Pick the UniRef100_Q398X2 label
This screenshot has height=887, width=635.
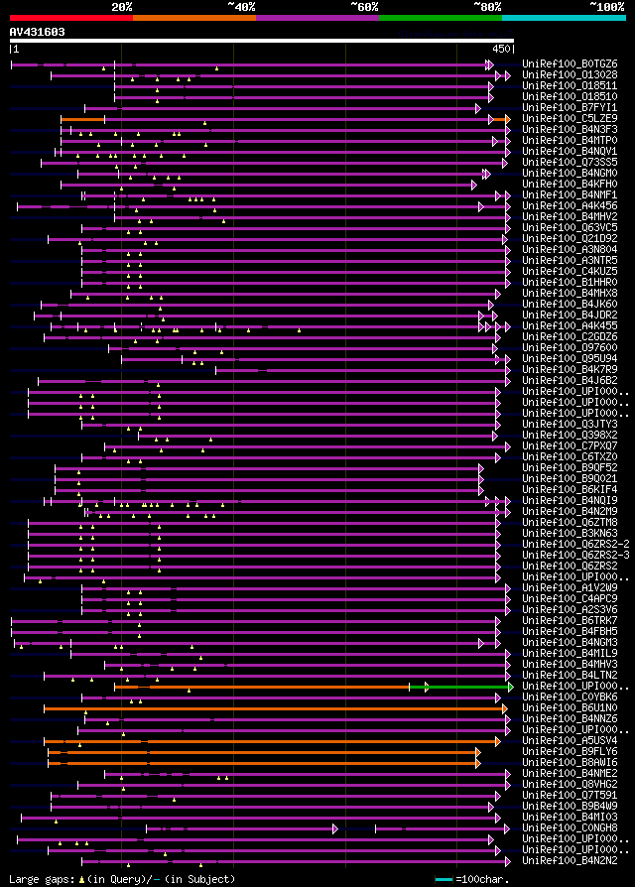tap(570, 435)
